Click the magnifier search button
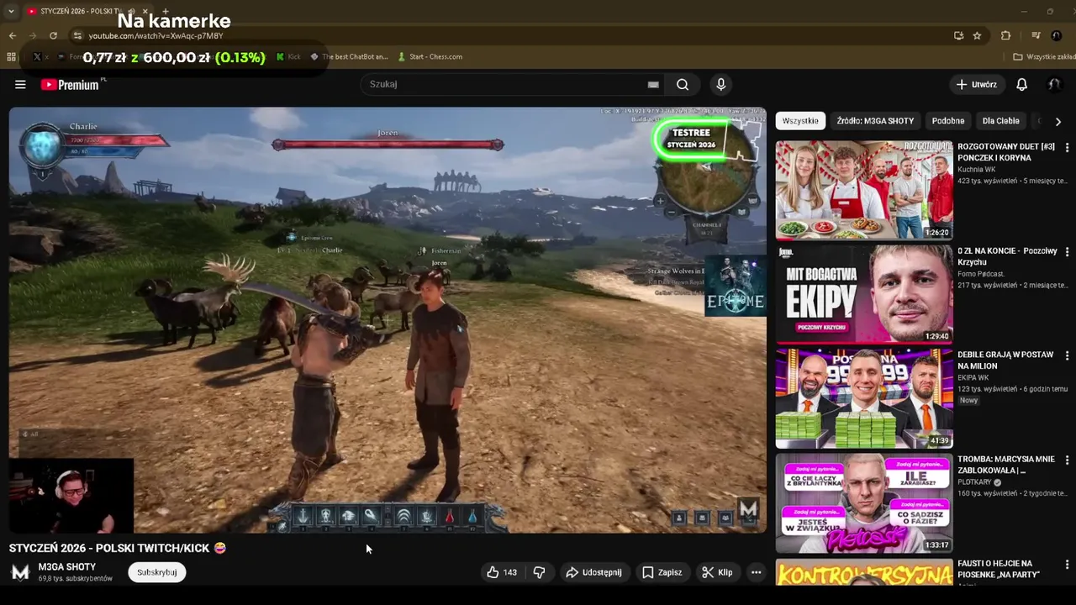The image size is (1076, 605). click(x=683, y=84)
